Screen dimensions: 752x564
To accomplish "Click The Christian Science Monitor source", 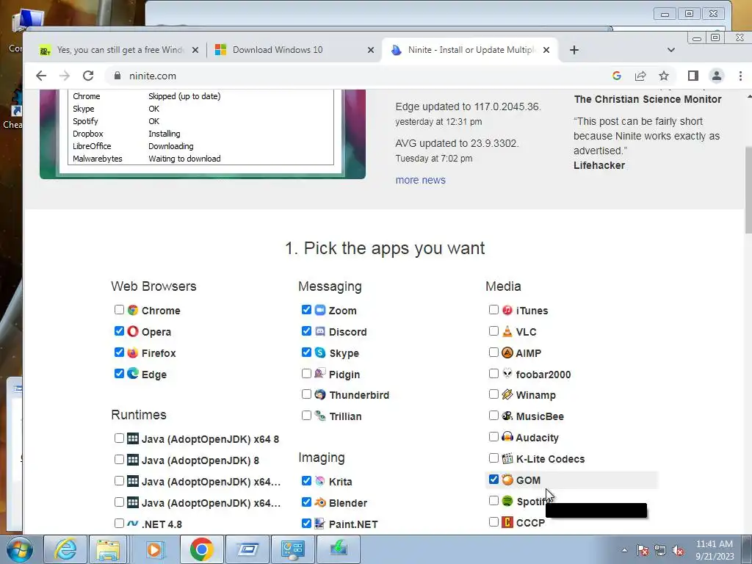I will pyautogui.click(x=648, y=99).
